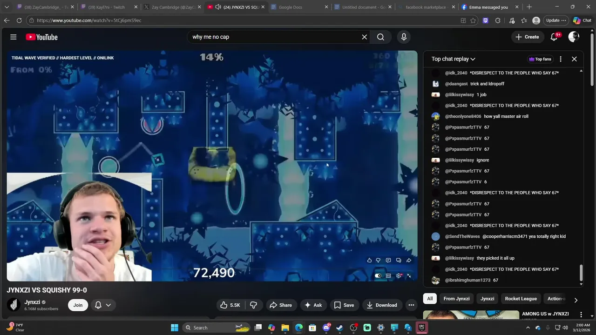Click the browser address bar URL

point(89,20)
